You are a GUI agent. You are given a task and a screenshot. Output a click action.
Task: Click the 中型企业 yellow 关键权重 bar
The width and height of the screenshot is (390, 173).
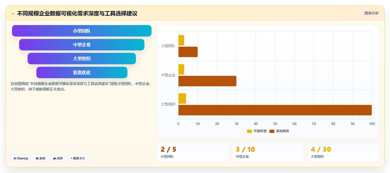pyautogui.click(x=181, y=69)
